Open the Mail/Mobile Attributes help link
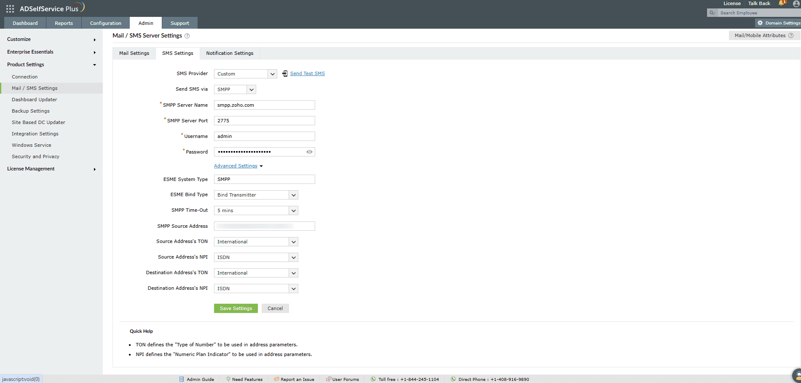The width and height of the screenshot is (801, 383). 760,35
